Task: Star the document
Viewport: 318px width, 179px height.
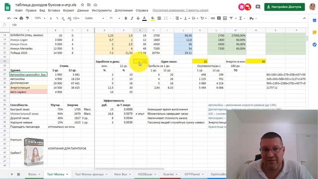Action: [82, 4]
